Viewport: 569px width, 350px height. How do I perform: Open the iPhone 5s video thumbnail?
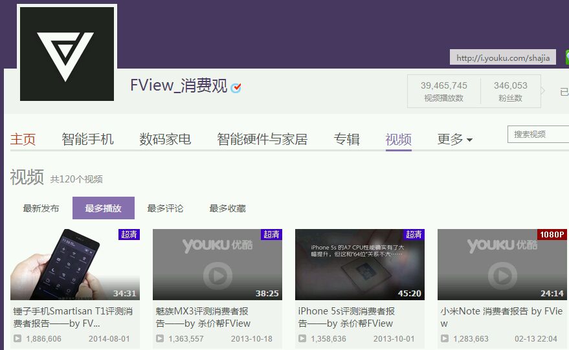(360, 265)
